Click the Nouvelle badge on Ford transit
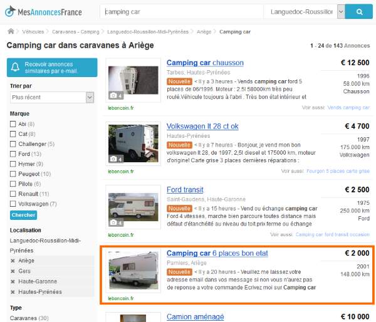376x322 pixels. click(x=179, y=209)
